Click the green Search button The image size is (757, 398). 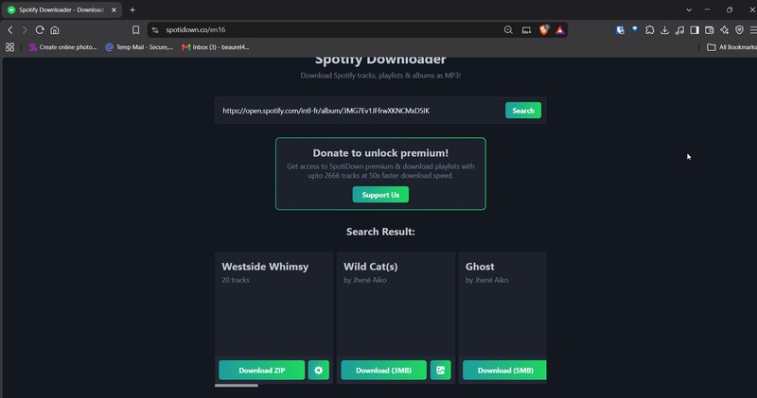click(523, 111)
